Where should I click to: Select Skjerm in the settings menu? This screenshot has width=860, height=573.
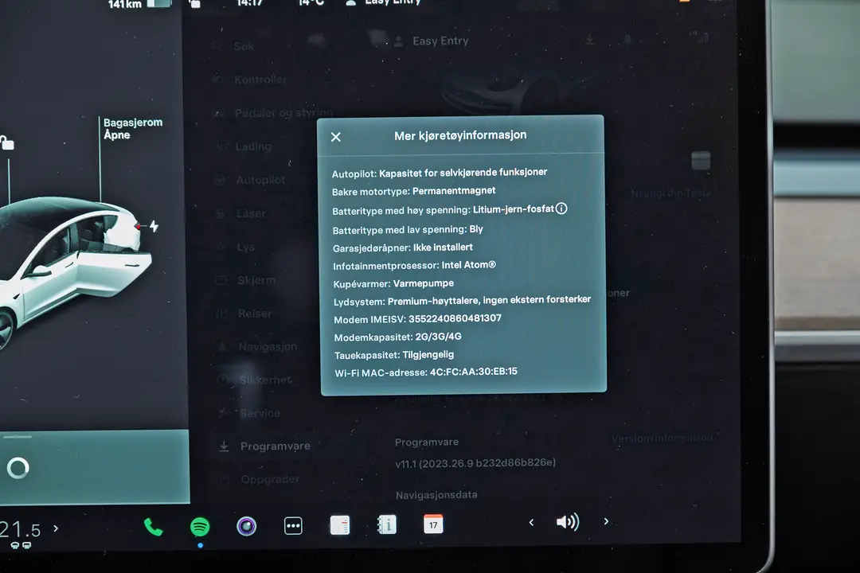[256, 280]
